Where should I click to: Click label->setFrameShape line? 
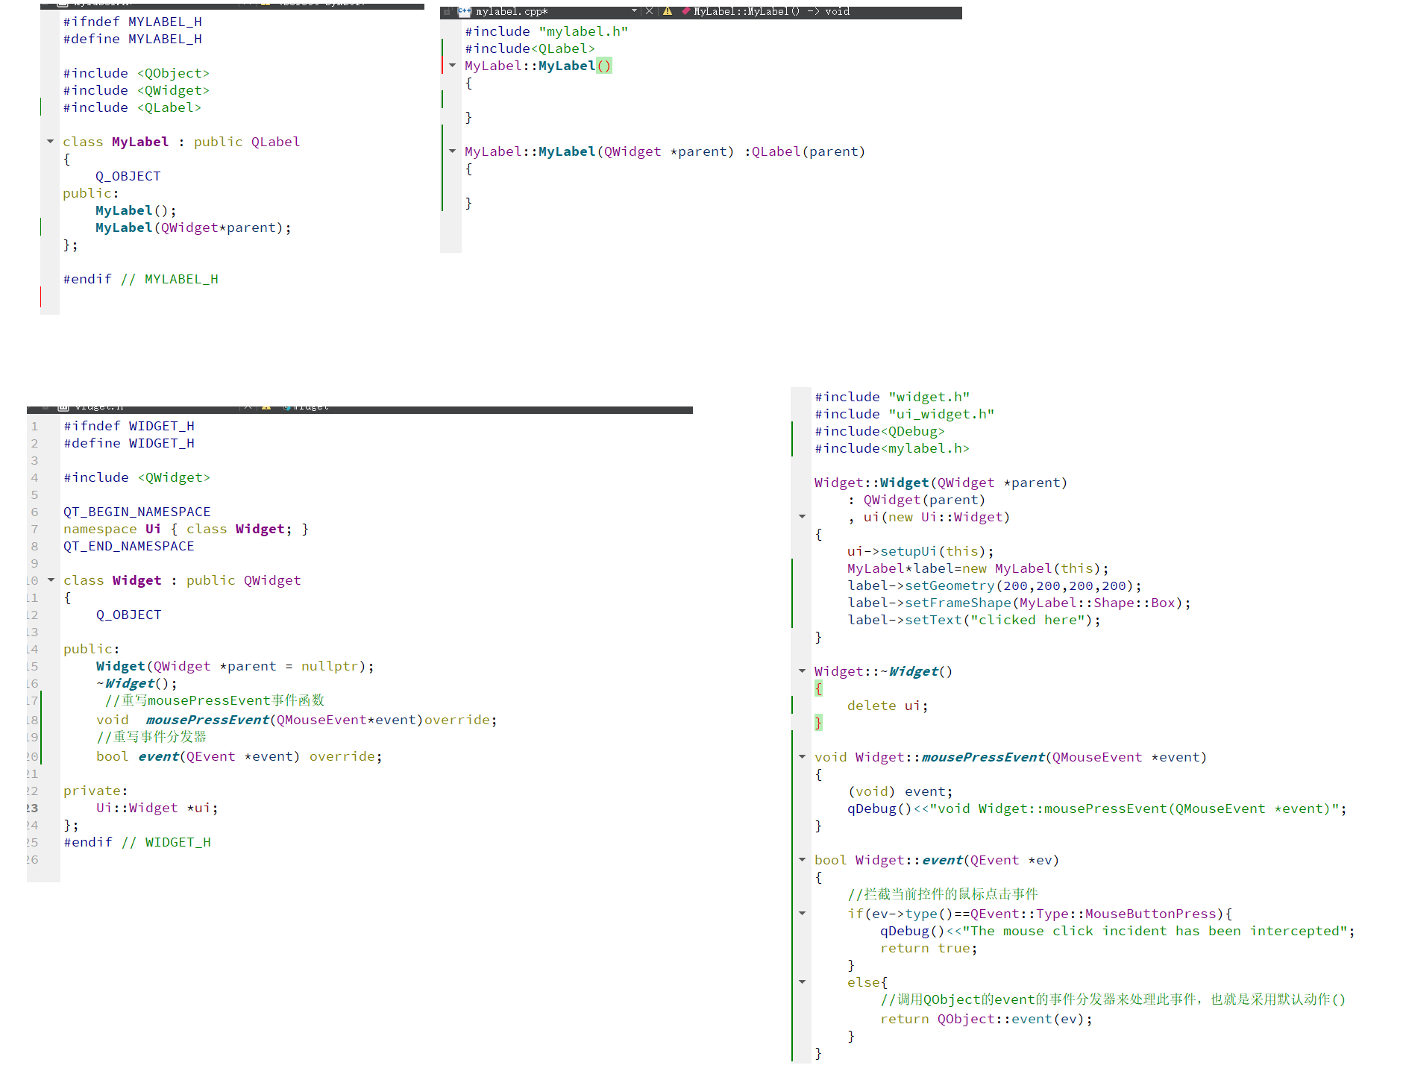click(1019, 603)
